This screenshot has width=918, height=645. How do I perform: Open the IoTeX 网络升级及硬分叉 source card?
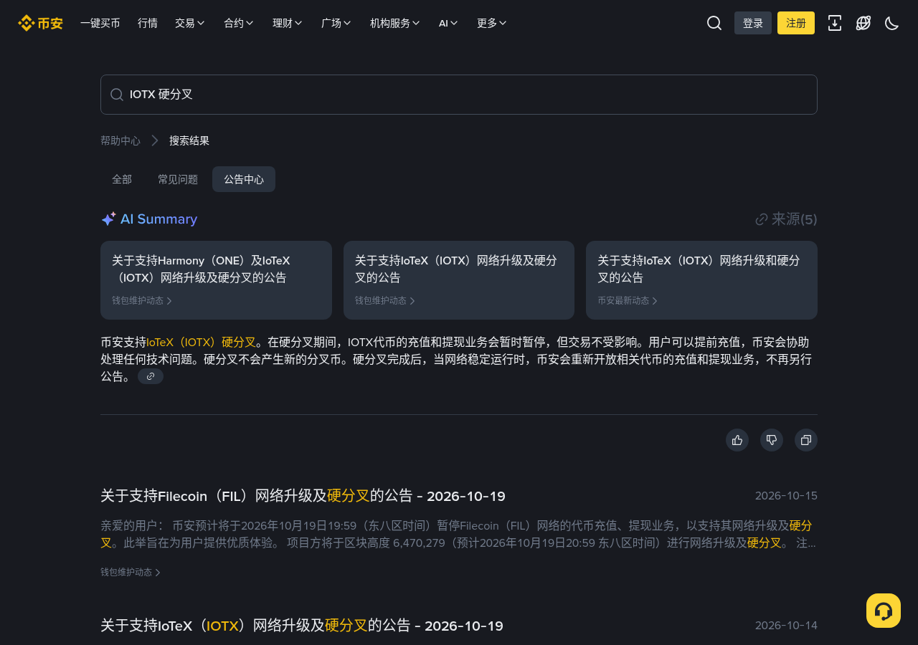[x=459, y=280]
